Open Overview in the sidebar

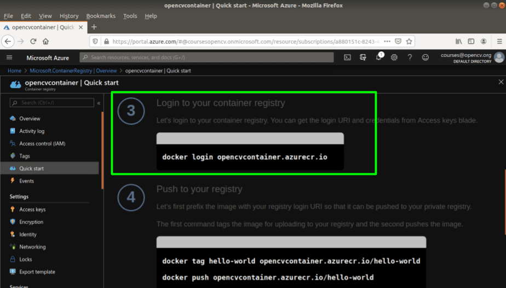point(30,119)
